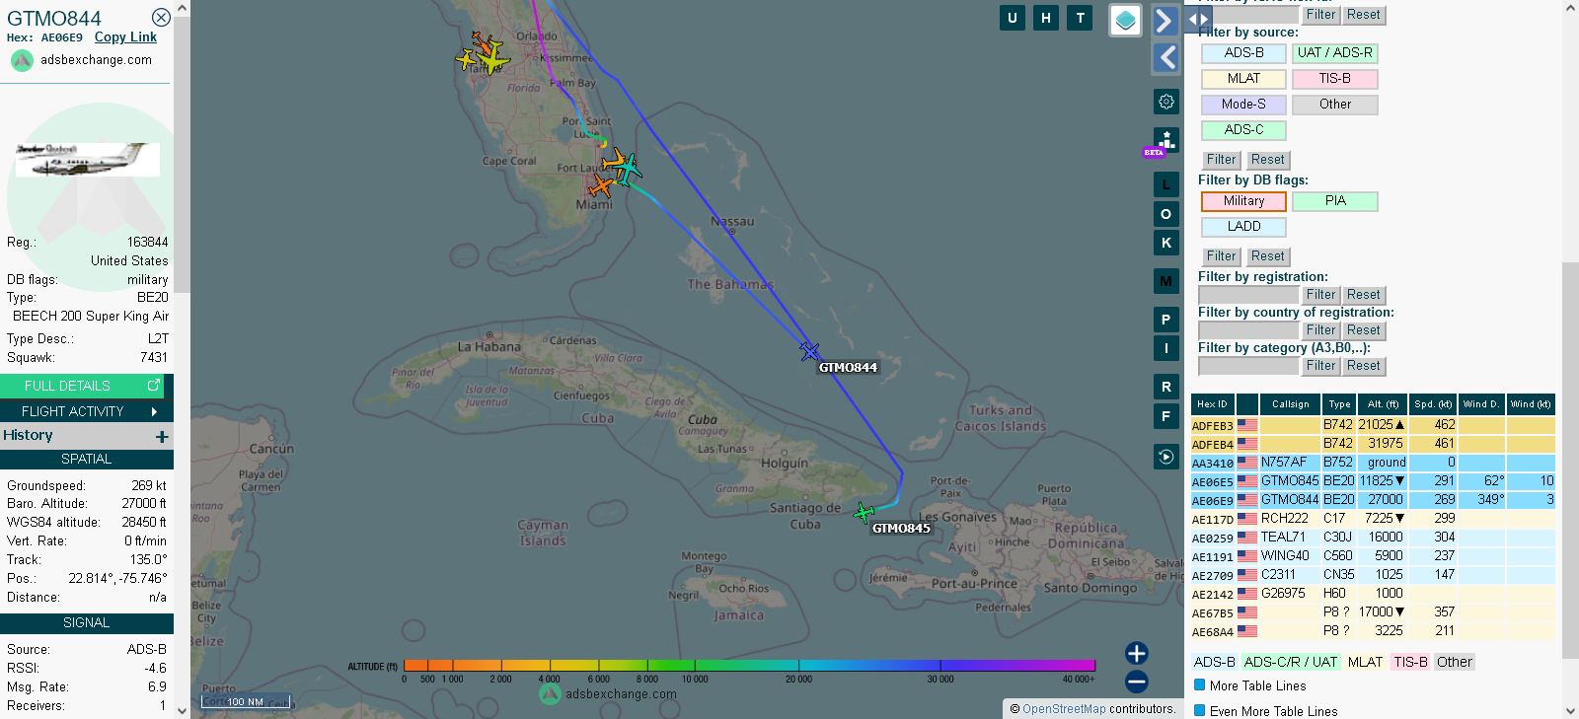Click the registration filter input field
The width and height of the screenshot is (1579, 719).
pos(1248,295)
